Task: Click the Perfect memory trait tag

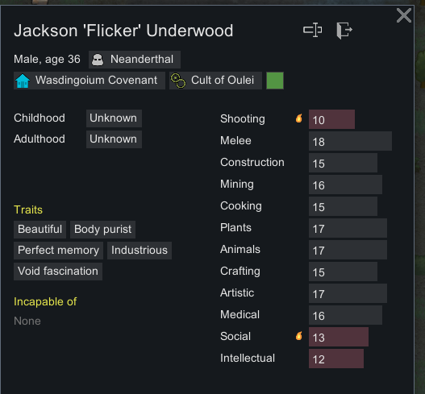Action: point(58,251)
